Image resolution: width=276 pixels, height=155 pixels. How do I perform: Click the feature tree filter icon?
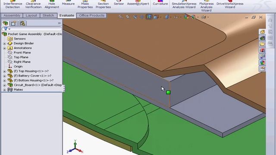[x=6, y=29]
